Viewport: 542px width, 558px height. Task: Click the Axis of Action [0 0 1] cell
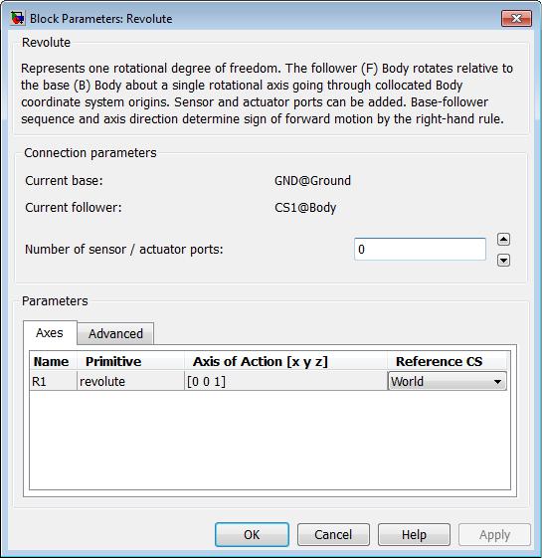coord(285,382)
